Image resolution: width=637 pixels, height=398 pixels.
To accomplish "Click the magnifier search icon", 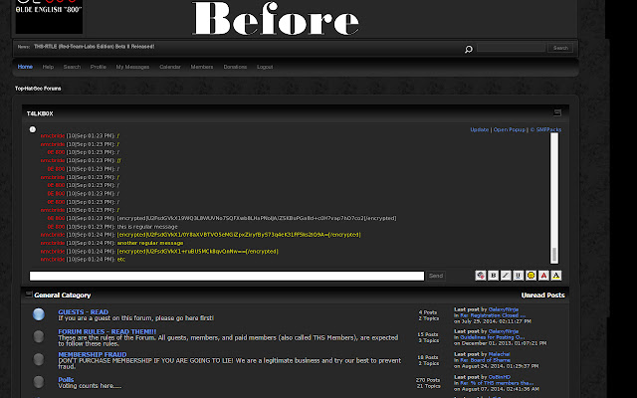I will pos(469,49).
